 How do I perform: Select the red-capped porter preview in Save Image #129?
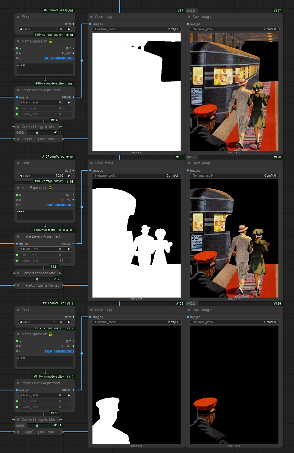pyautogui.click(x=234, y=385)
